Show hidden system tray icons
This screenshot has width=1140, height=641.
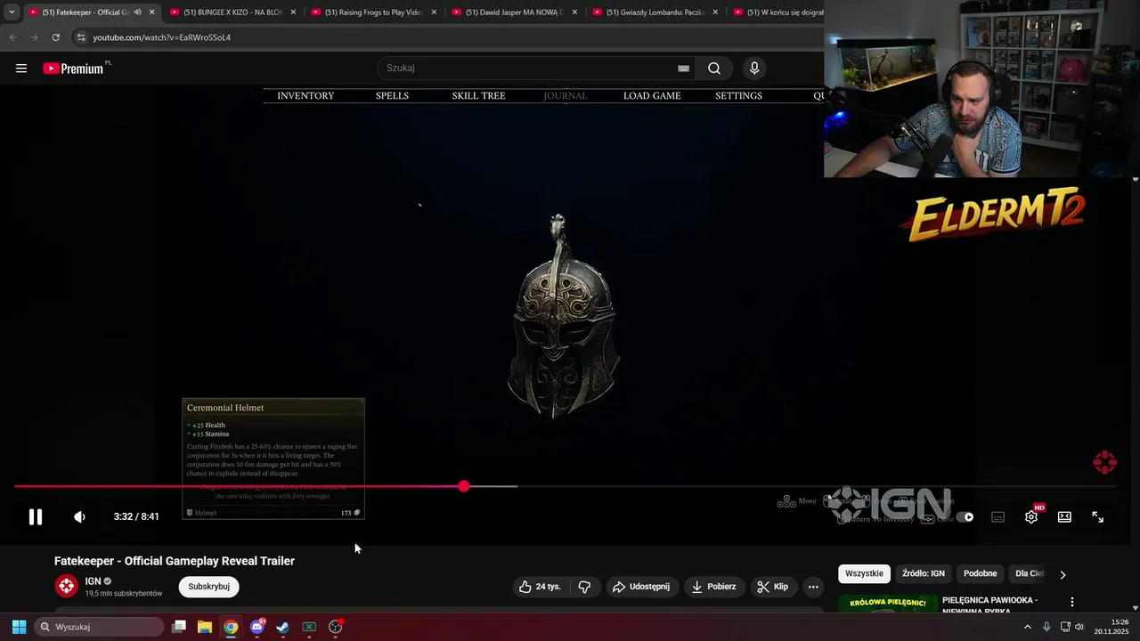pos(1027,627)
